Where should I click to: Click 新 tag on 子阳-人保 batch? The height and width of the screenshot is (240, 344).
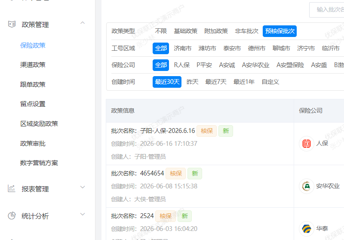[x=226, y=131]
